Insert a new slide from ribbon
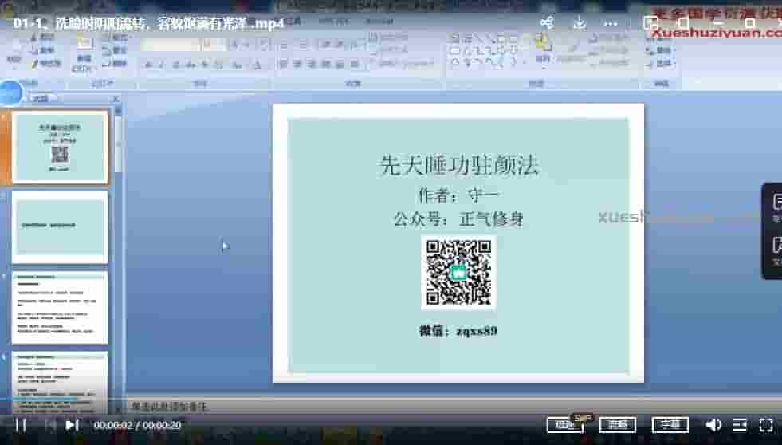Screen dimensions: 782x445 tap(83, 54)
